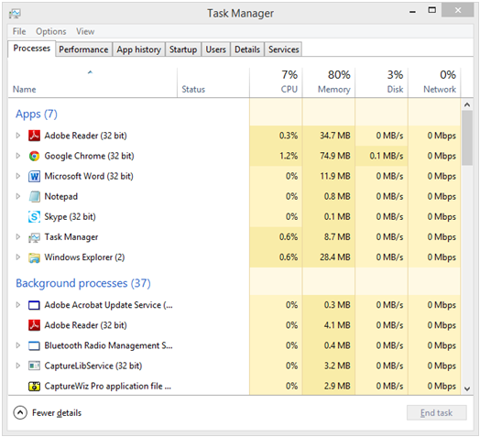
Task: Click Adobe Reader's 34.7 MB memory value
Action: click(335, 136)
